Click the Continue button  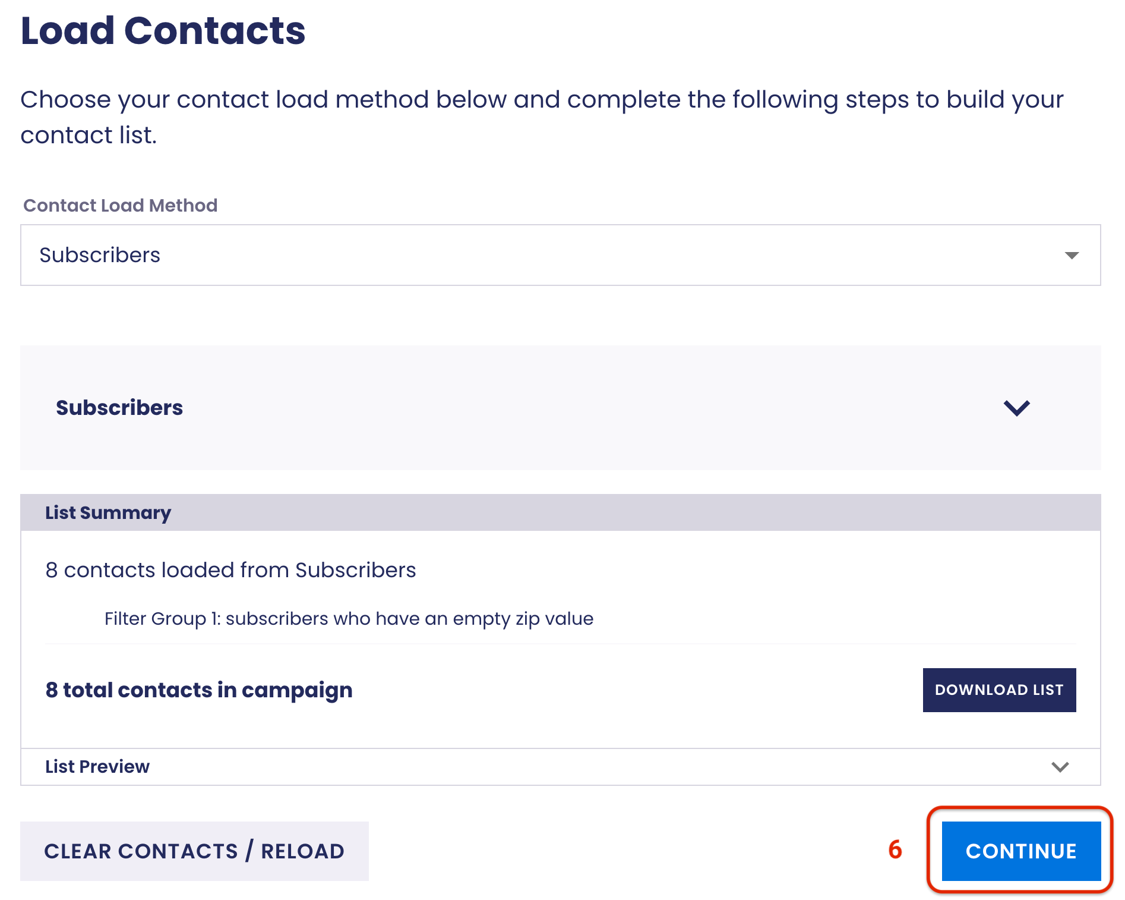pyautogui.click(x=1020, y=851)
